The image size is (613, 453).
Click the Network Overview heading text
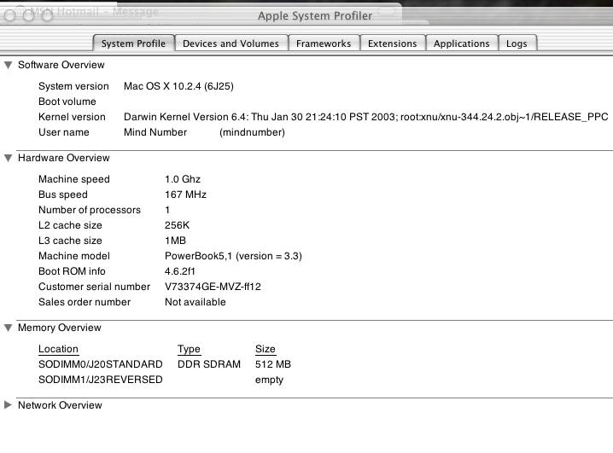pyautogui.click(x=60, y=405)
